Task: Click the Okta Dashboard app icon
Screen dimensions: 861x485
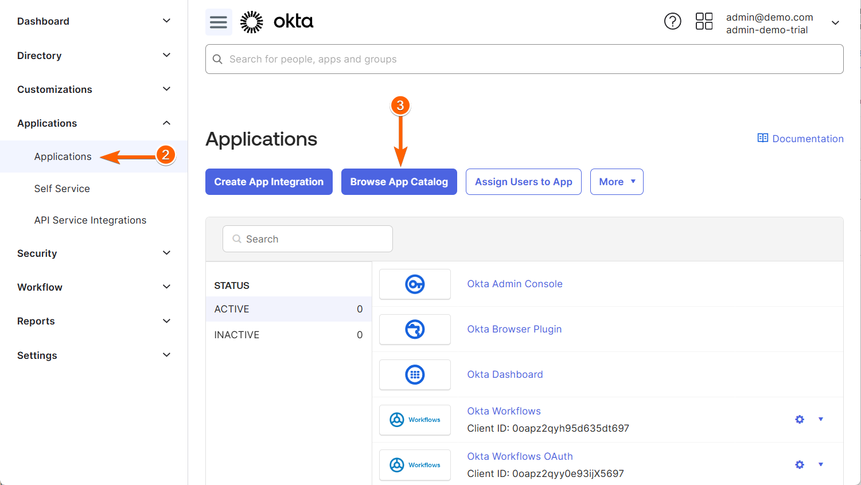Action: tap(415, 375)
